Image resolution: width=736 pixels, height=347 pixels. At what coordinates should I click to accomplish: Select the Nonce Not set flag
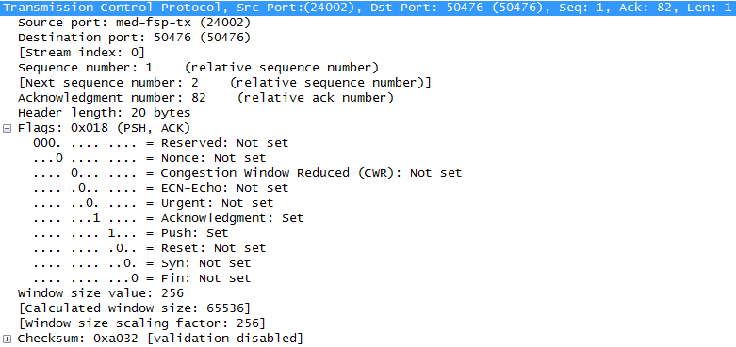(x=149, y=158)
